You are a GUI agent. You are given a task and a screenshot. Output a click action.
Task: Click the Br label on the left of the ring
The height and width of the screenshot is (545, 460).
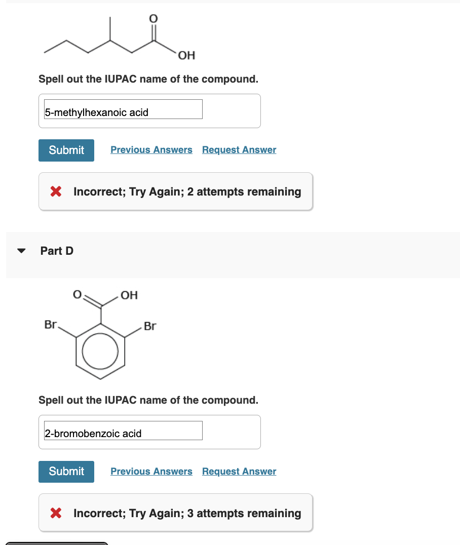pyautogui.click(x=50, y=326)
